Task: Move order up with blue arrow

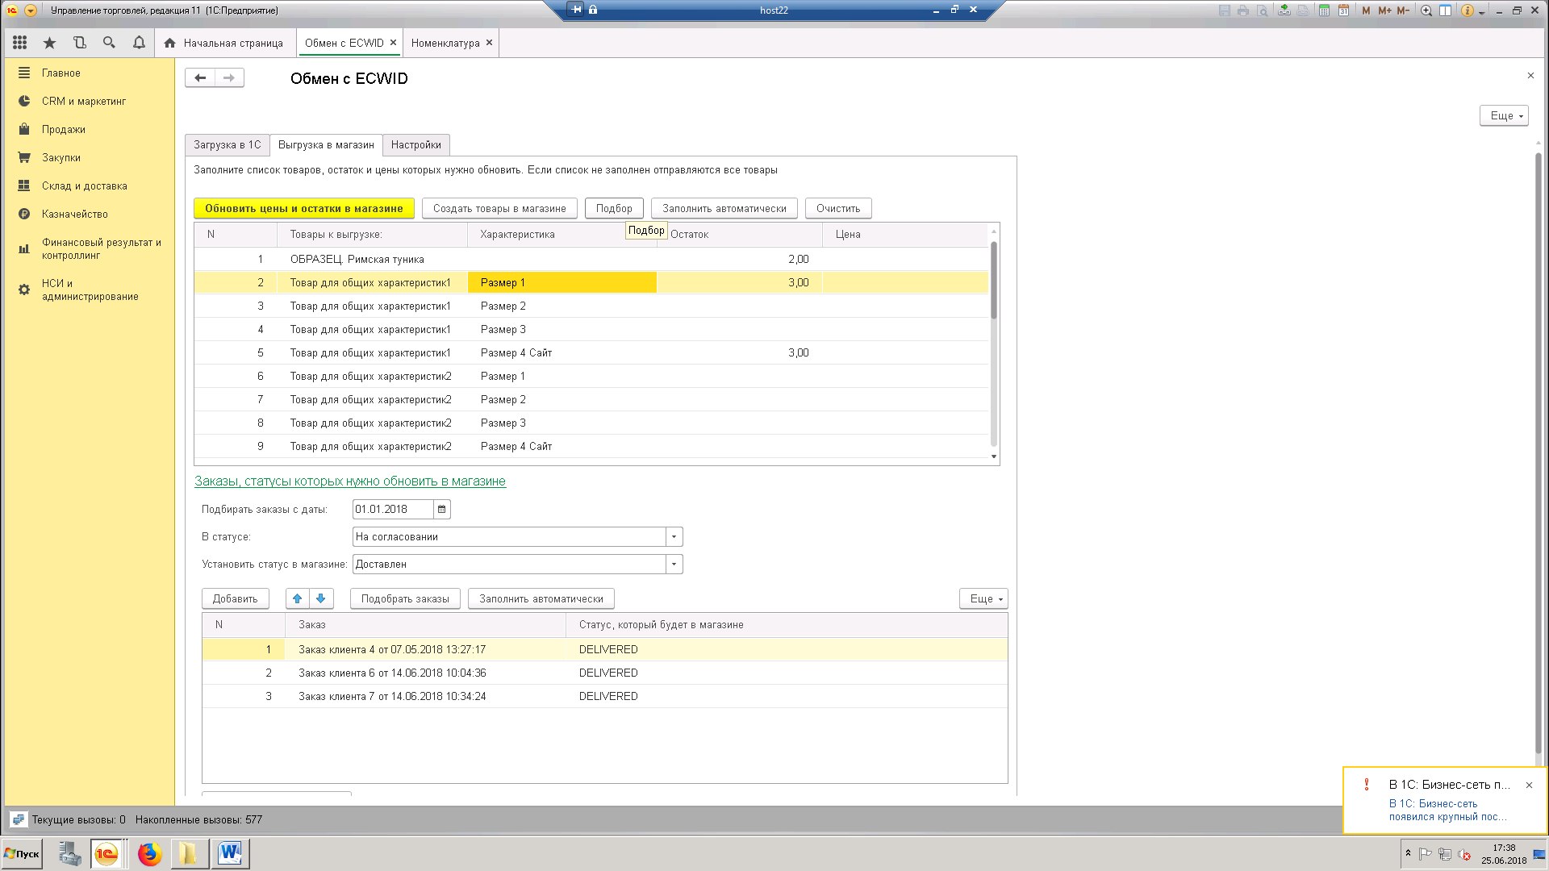Action: [298, 598]
